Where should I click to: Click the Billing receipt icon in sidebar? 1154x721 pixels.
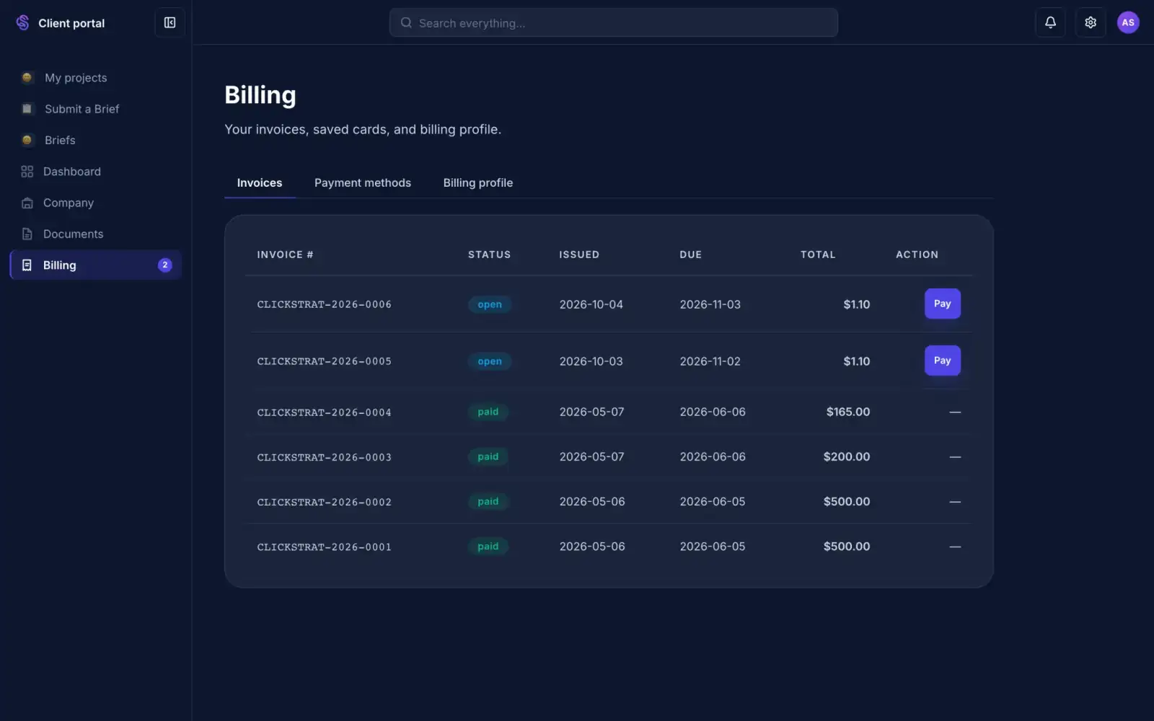[27, 265]
